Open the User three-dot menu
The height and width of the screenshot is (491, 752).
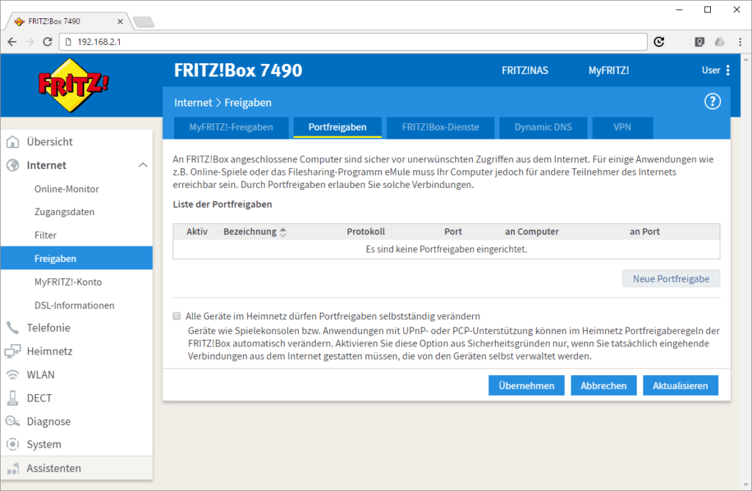pos(728,70)
